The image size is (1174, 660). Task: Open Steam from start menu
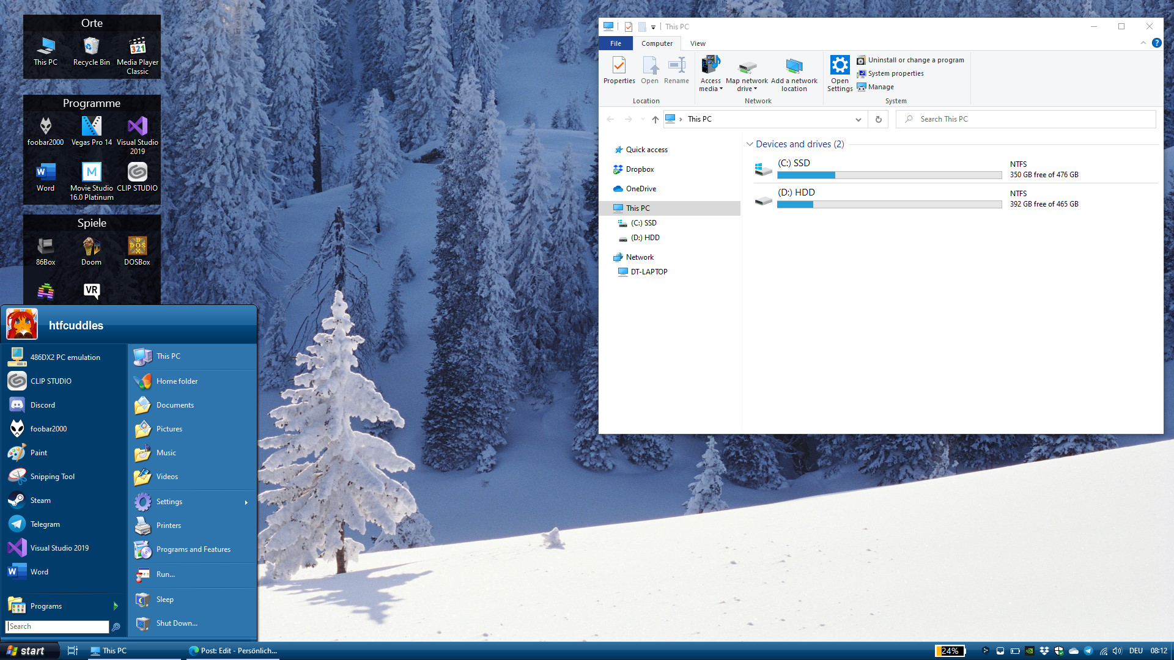(64, 500)
